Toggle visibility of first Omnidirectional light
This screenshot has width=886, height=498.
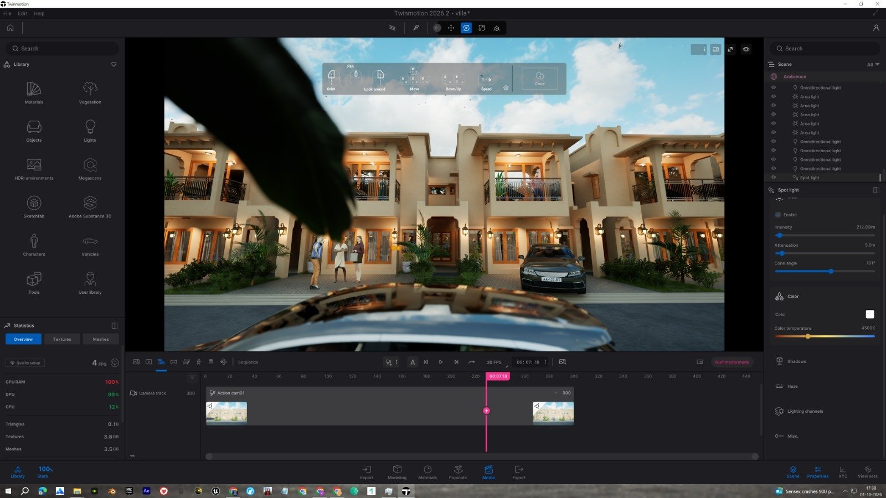[774, 87]
